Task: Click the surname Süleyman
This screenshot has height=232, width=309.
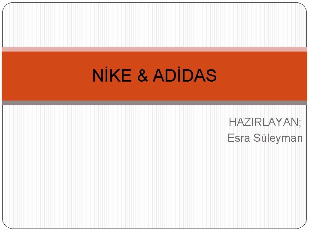Action: (278, 138)
